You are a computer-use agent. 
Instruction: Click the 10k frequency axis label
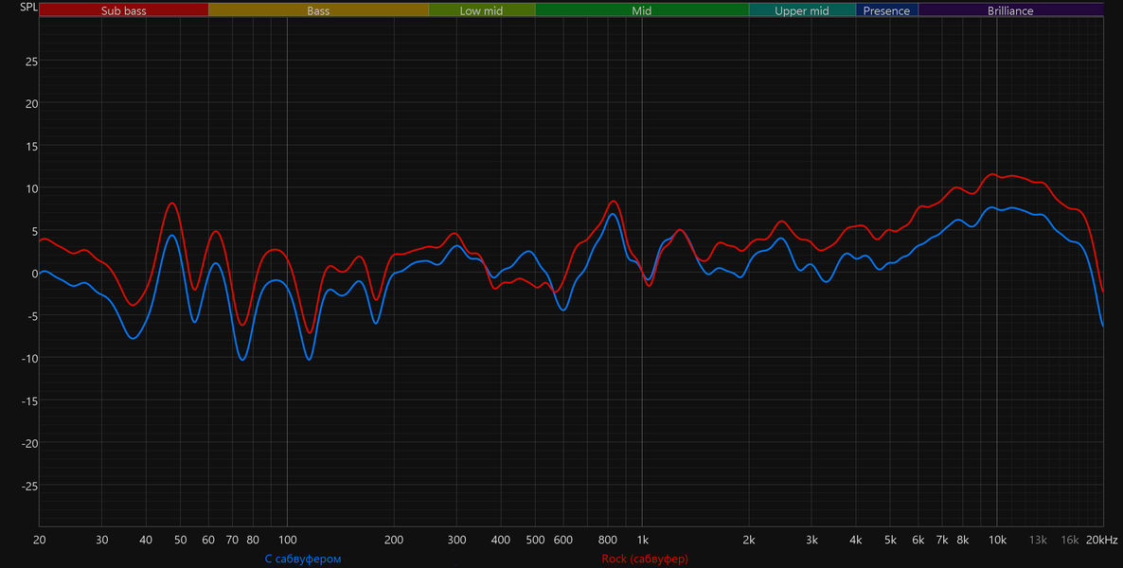coord(998,540)
